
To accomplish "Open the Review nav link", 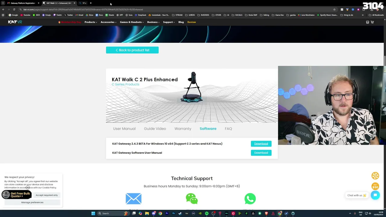I will pyautogui.click(x=191, y=22).
